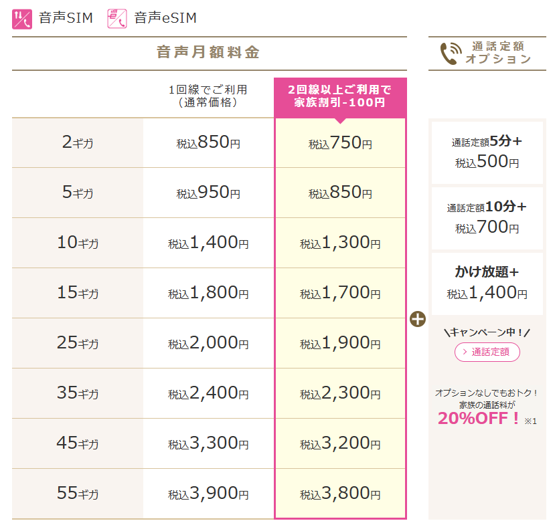Viewport: 557px width, 525px height.
Task: Click the 2ギガ family price 750円
Action: (x=340, y=142)
